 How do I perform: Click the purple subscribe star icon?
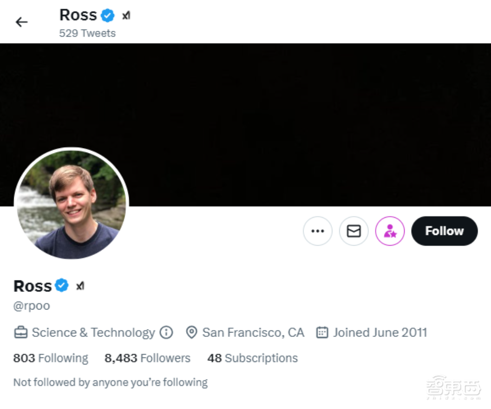click(x=390, y=231)
